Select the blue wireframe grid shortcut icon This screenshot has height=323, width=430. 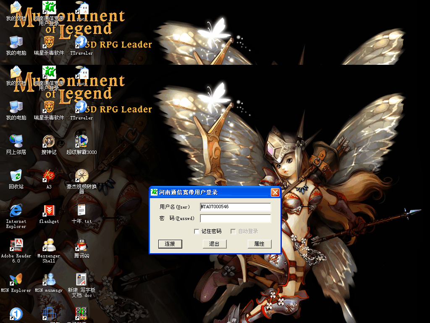49,314
